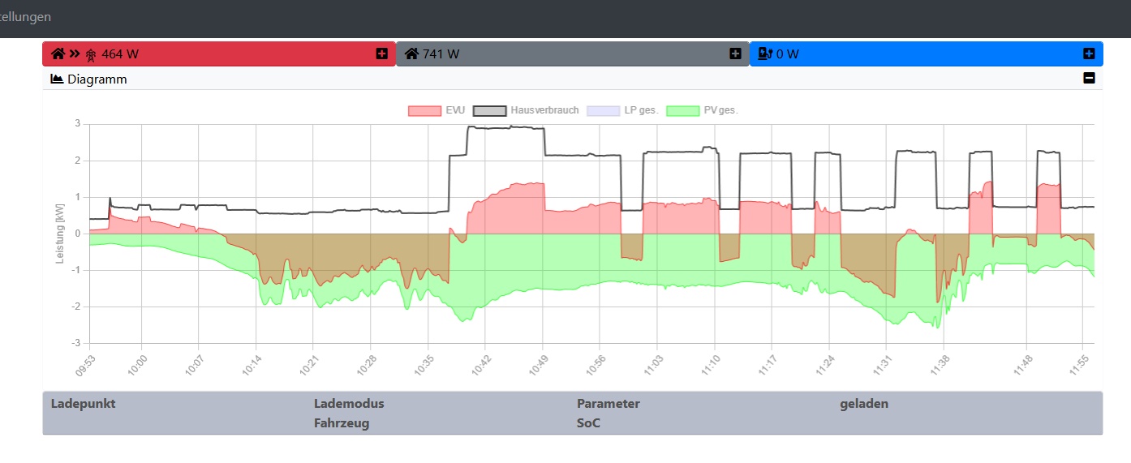
Task: Click the 0 W charging power value
Action: point(787,54)
